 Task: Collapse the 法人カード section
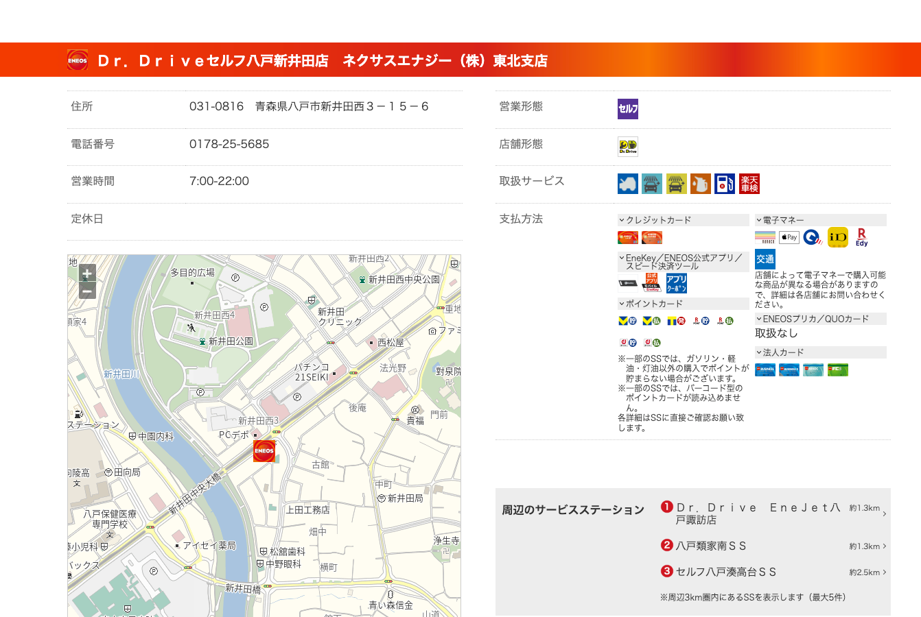(x=820, y=352)
